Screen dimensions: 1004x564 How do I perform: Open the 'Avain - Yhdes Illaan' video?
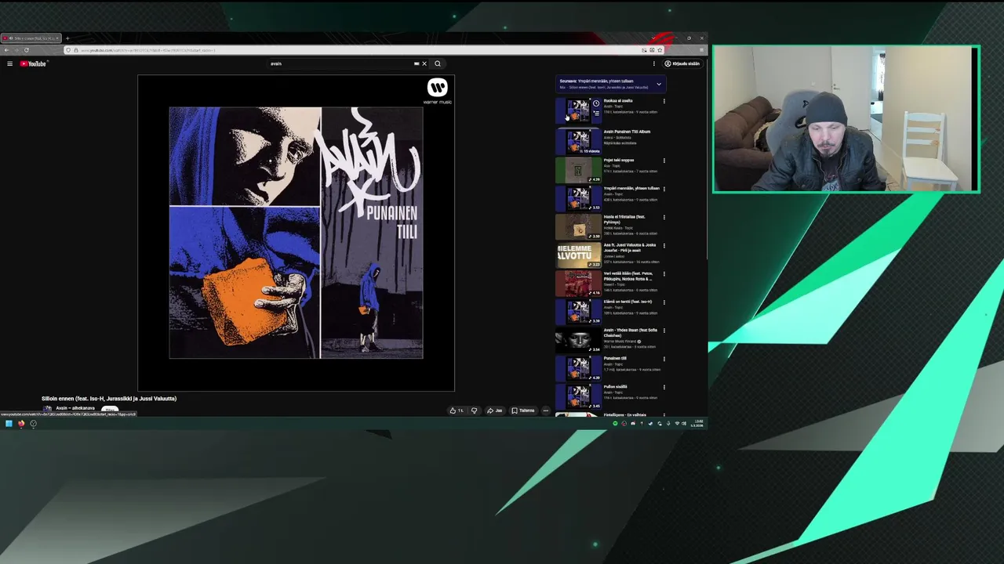578,339
